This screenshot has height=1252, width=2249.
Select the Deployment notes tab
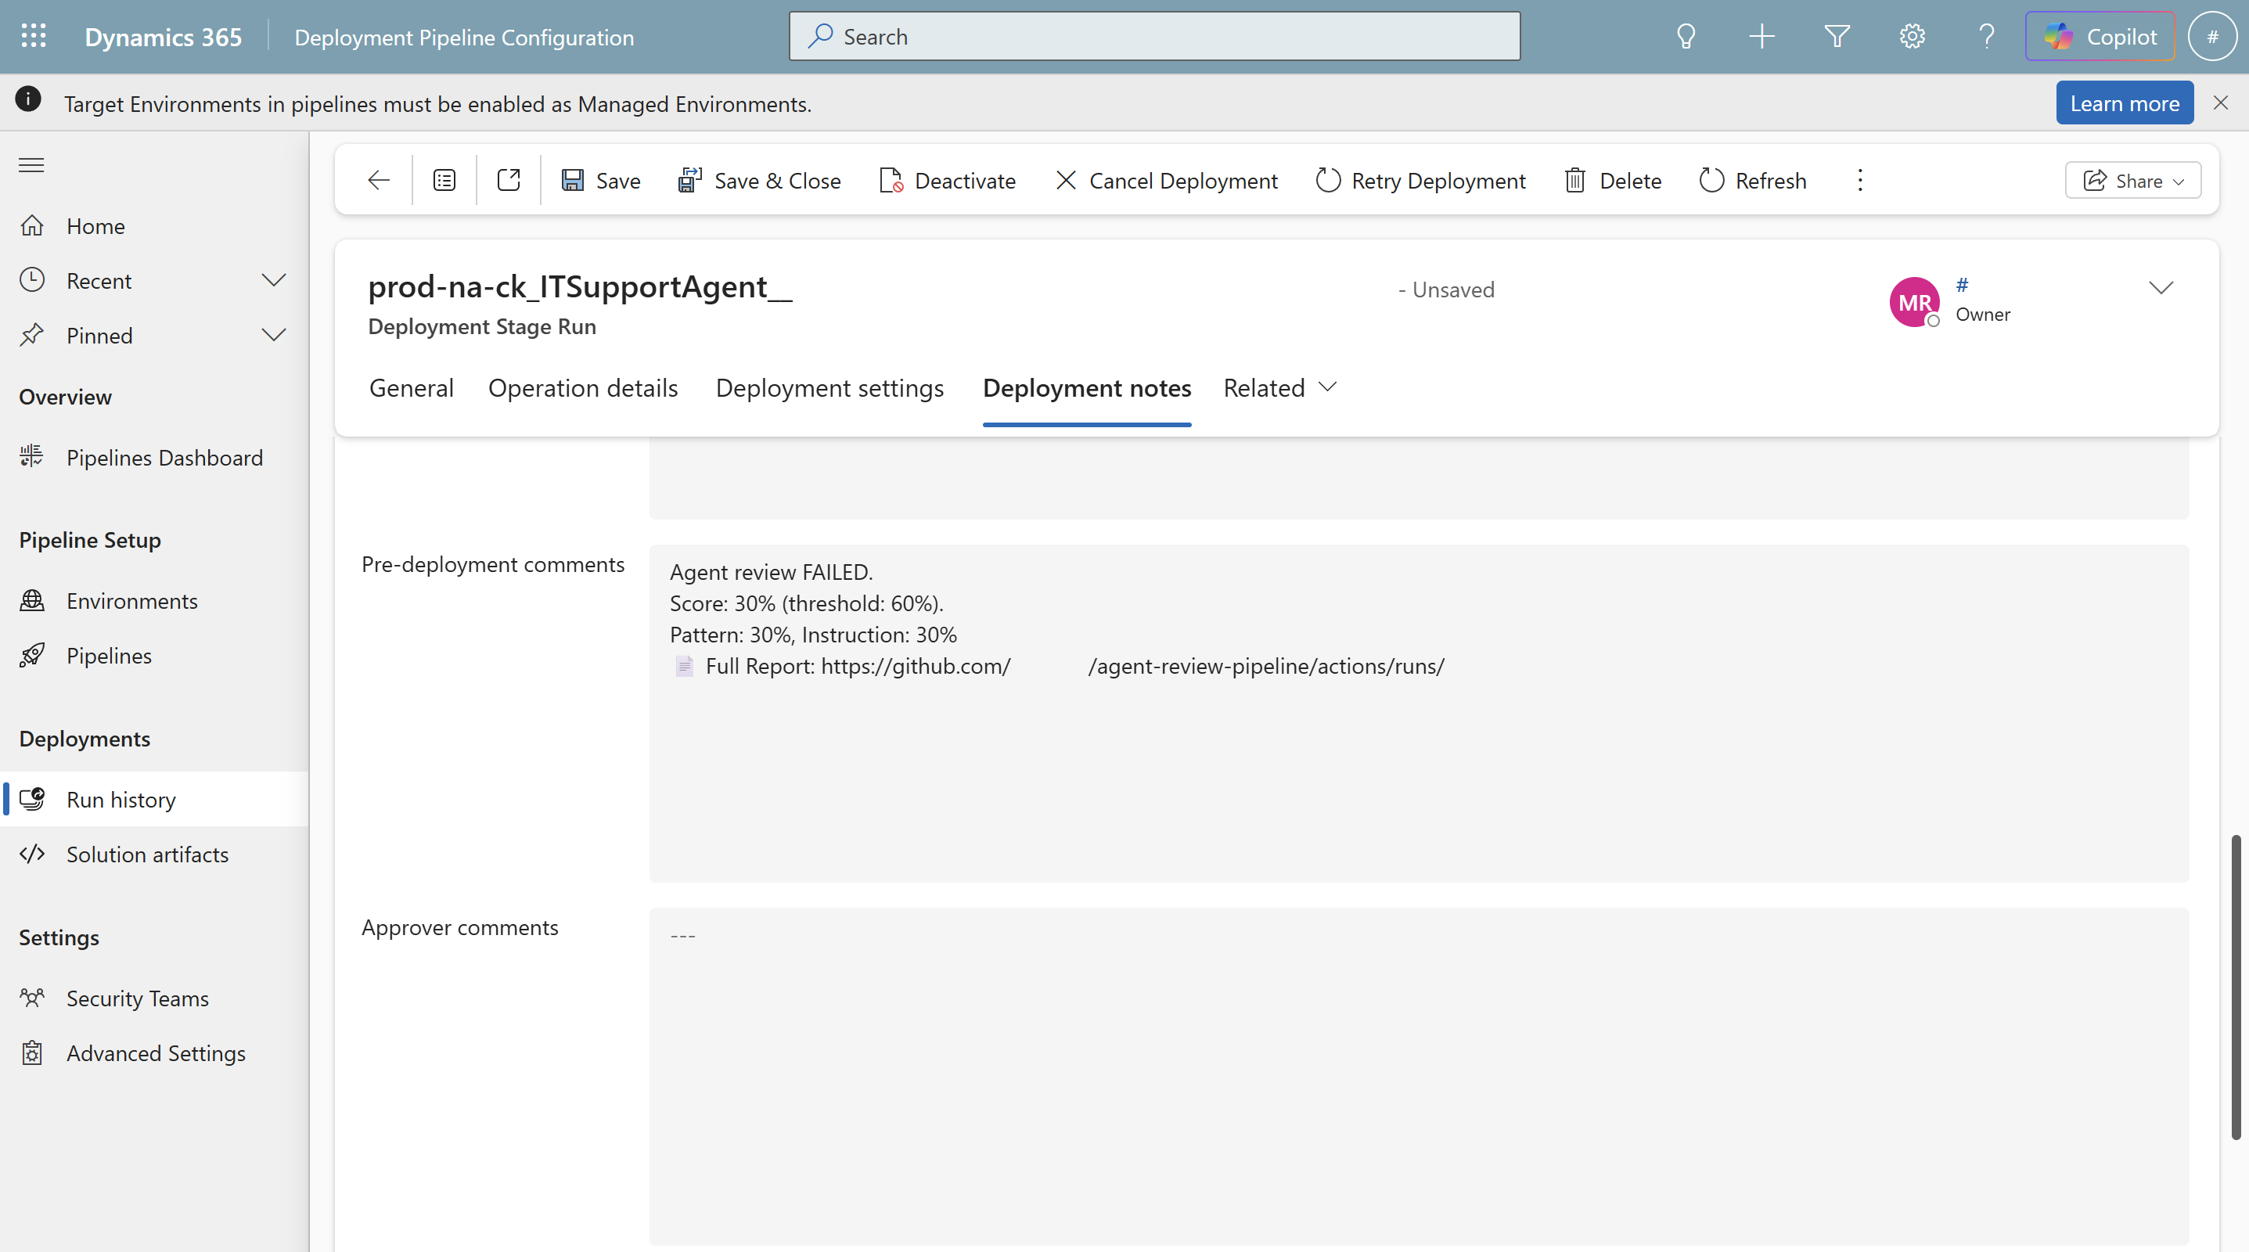tap(1087, 387)
